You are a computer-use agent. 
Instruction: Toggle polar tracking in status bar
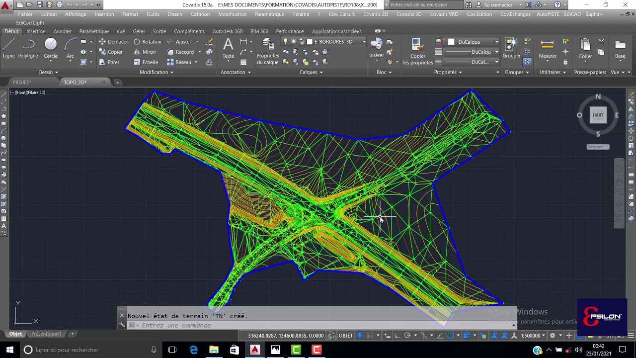(x=407, y=336)
